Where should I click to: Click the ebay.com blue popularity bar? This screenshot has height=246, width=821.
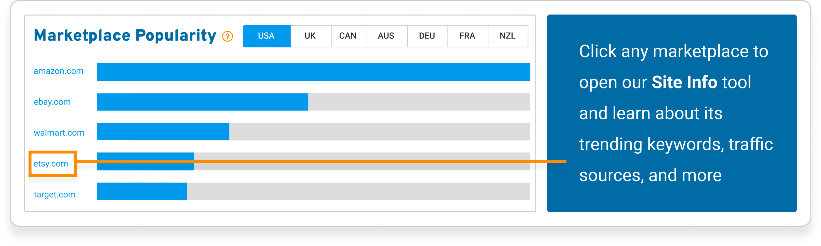[x=202, y=102]
